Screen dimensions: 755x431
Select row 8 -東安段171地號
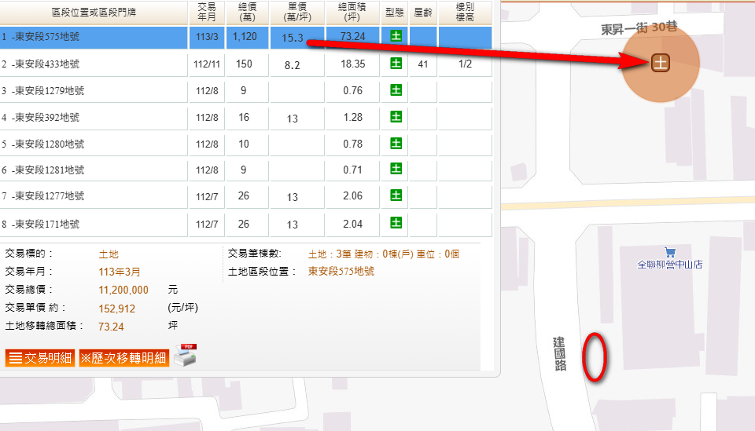tap(245, 225)
